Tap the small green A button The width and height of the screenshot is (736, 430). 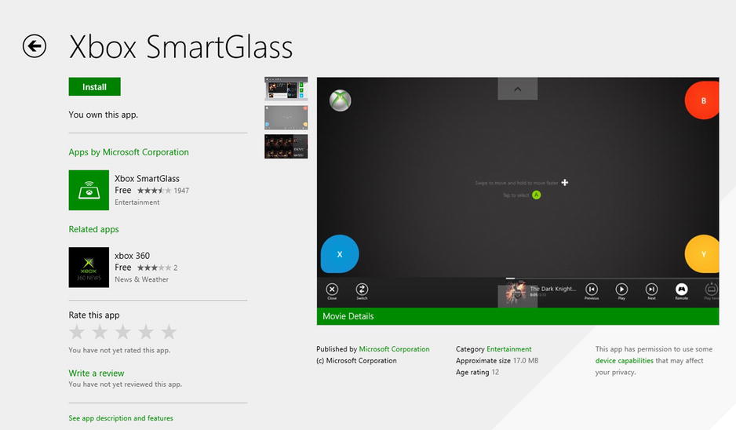[x=537, y=195]
